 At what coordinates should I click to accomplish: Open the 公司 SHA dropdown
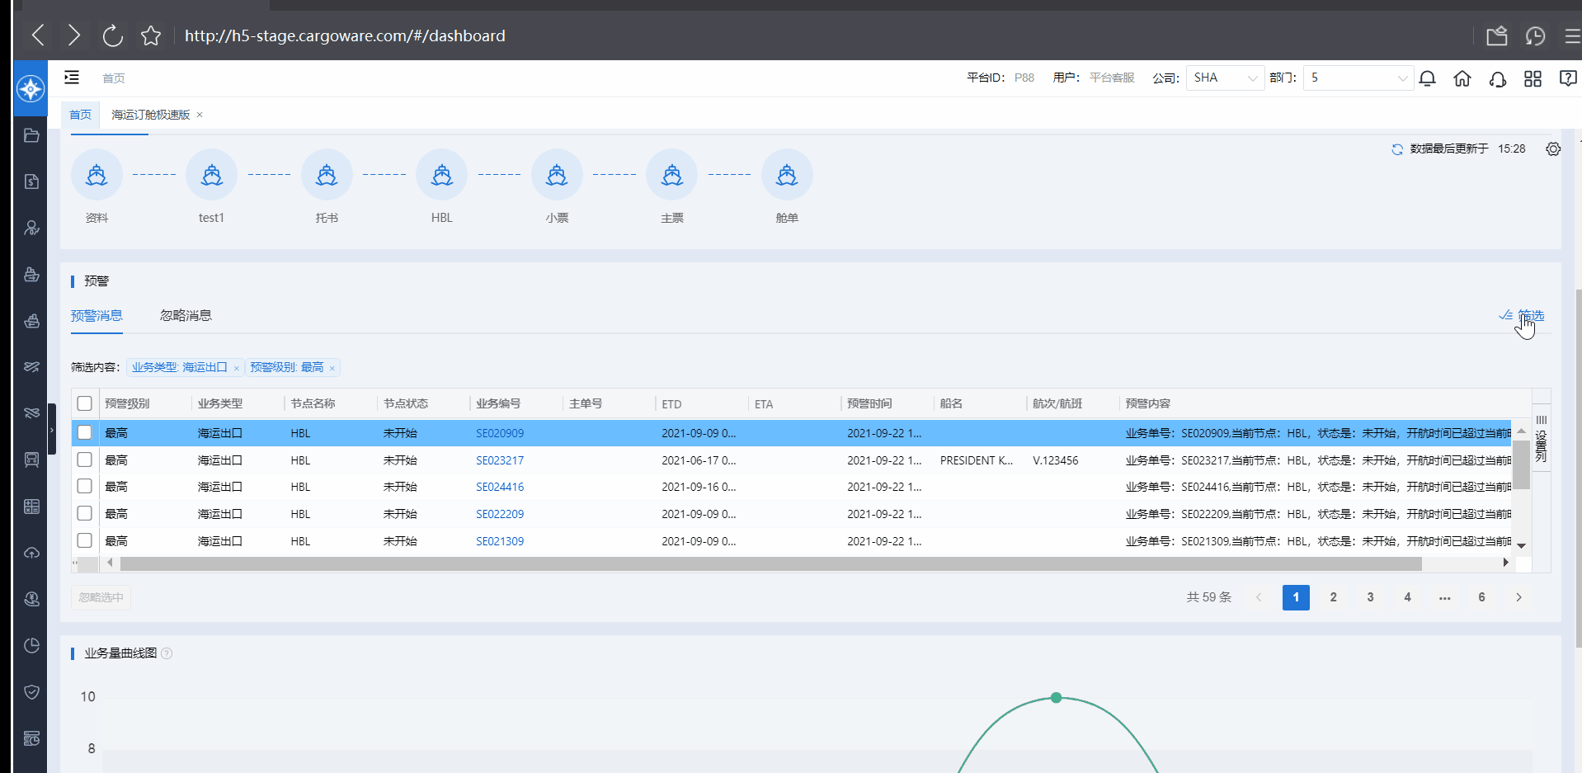click(x=1225, y=78)
